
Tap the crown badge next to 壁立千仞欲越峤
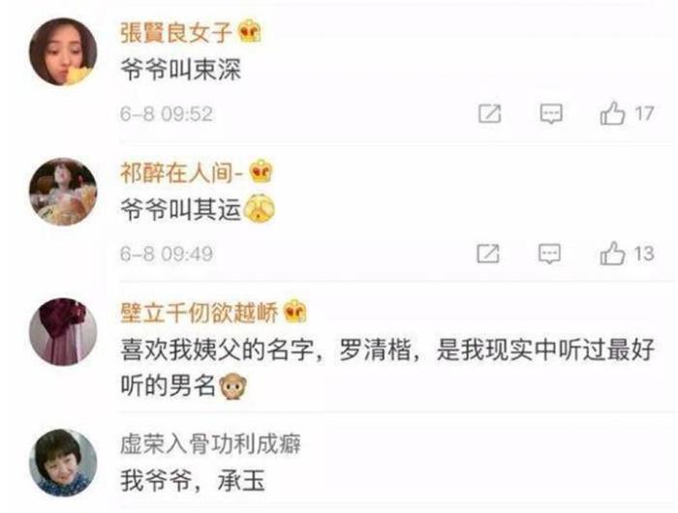pyautogui.click(x=295, y=311)
